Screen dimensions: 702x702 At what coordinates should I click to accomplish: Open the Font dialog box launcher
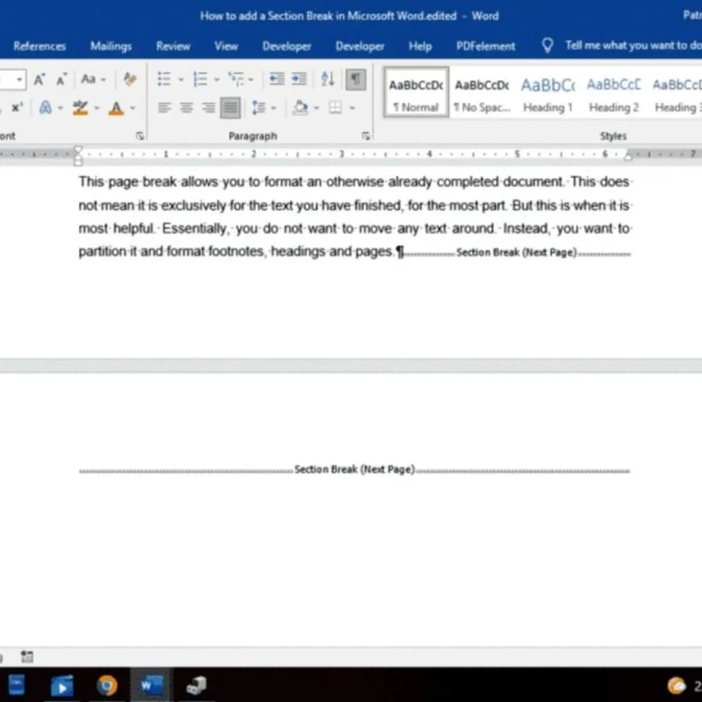pyautogui.click(x=140, y=136)
